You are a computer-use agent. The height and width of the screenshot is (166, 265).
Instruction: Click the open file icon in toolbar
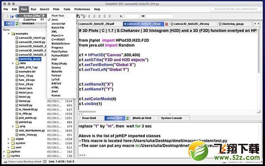tap(11, 16)
